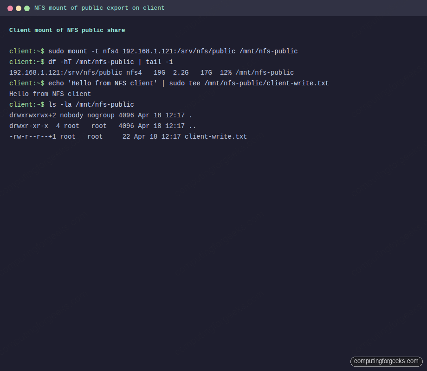
Task: Click the 'Hello from NFS client' output line
Action: (51, 94)
